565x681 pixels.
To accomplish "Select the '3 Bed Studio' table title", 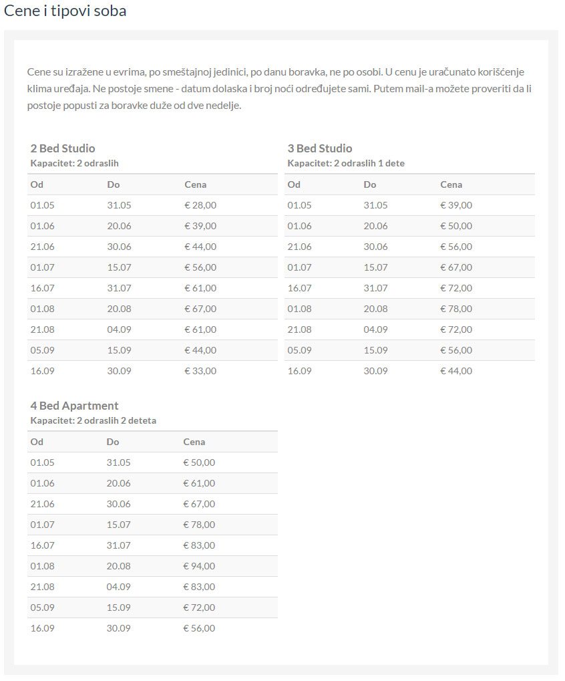I will pyautogui.click(x=320, y=148).
